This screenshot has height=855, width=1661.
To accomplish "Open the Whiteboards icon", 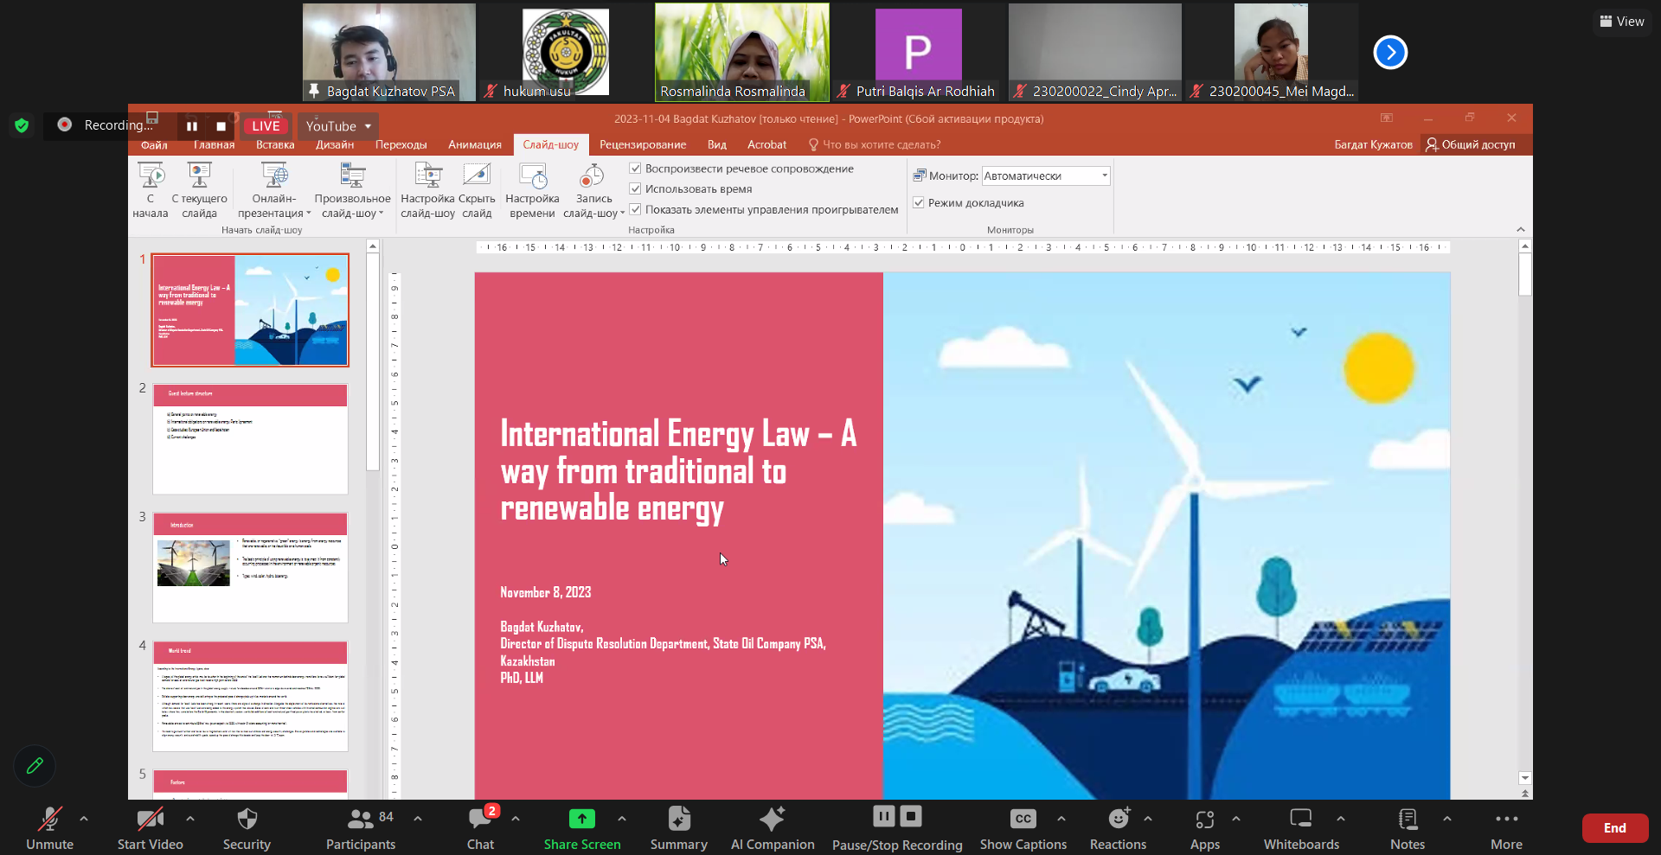I will [x=1301, y=819].
